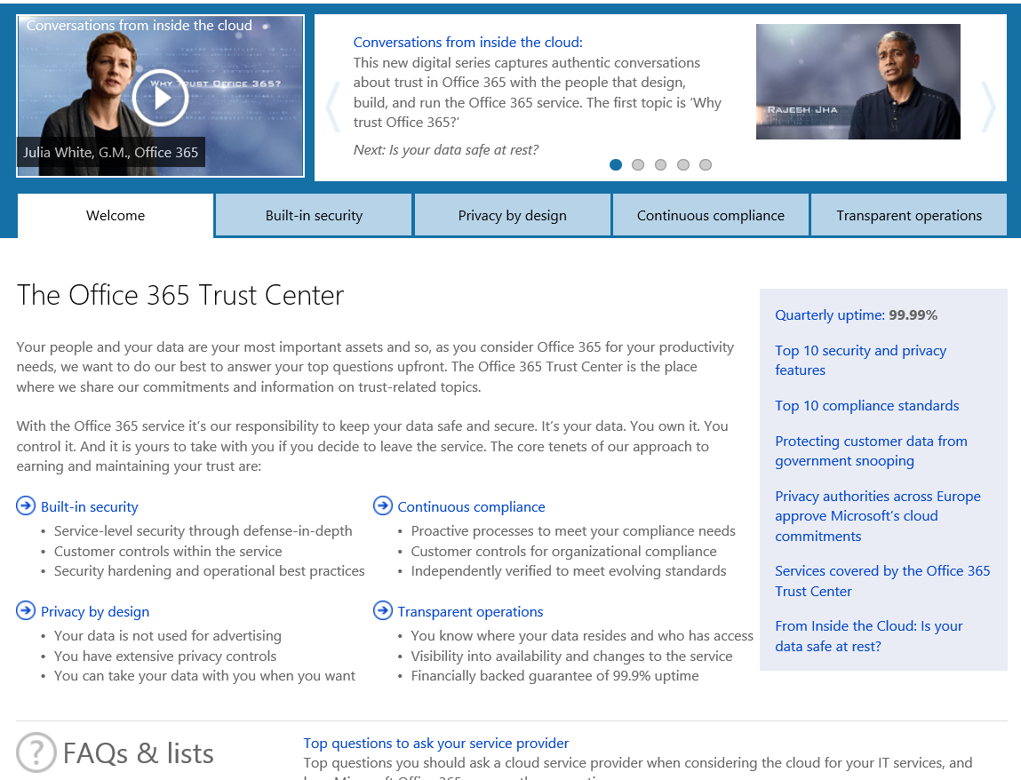Screen dimensions: 1021x780
Task: Open the Privacy by design tab
Action: 513,216
